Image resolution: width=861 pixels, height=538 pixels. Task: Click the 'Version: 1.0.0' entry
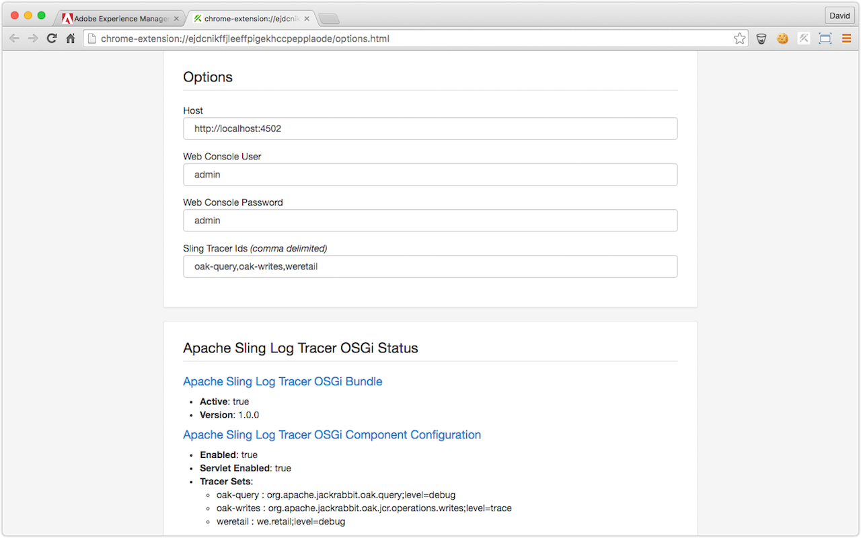tap(229, 415)
